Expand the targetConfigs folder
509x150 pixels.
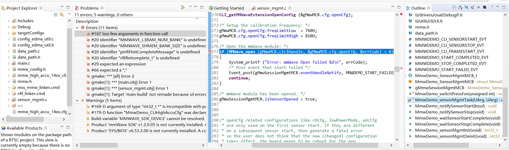(9, 33)
